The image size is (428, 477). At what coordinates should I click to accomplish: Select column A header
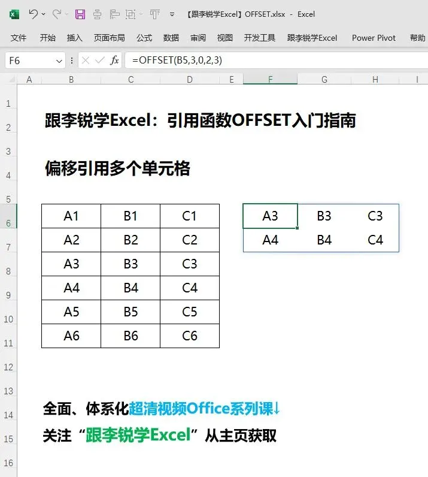[x=29, y=80]
